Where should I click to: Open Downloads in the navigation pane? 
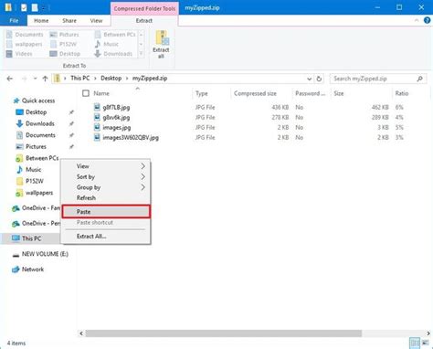click(x=40, y=123)
